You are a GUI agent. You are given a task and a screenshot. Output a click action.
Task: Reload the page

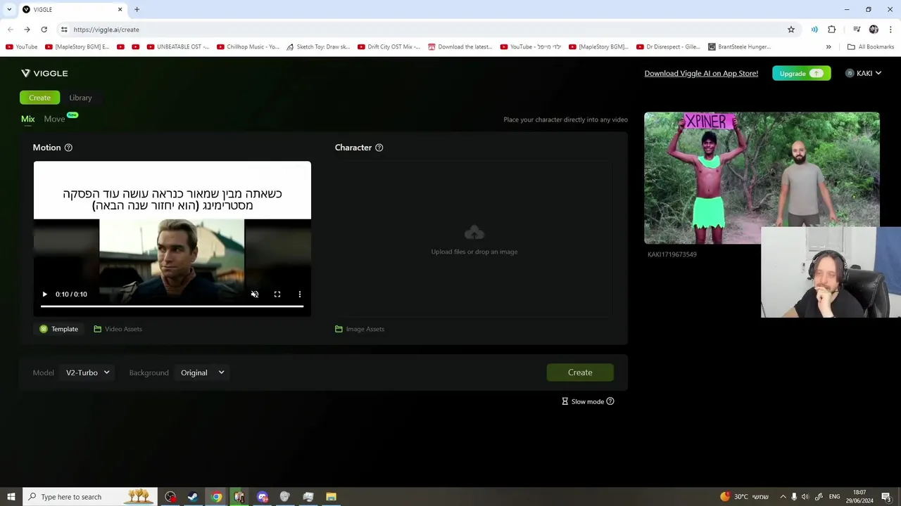44,30
